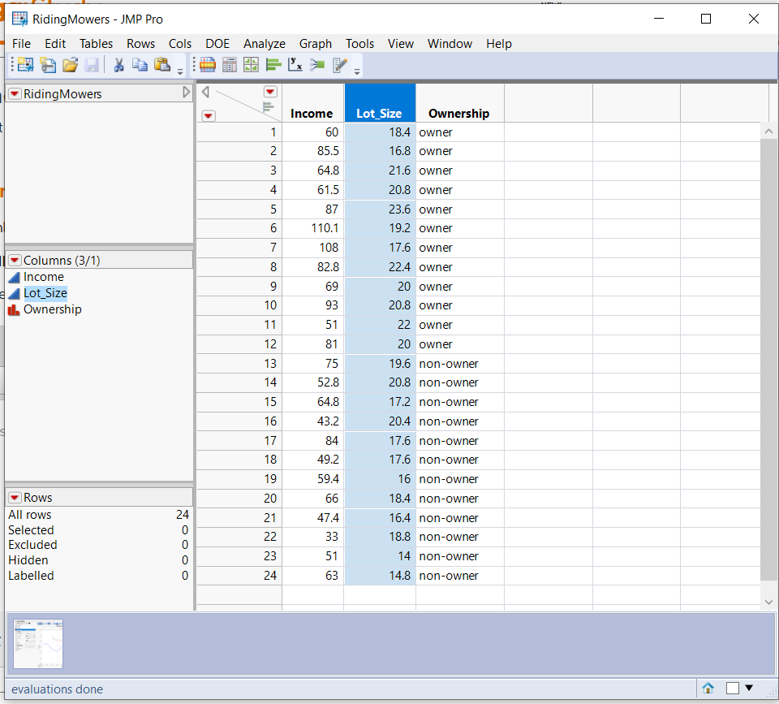Open the Fit Y by X toolbar icon
The image size is (779, 704).
pyautogui.click(x=294, y=64)
